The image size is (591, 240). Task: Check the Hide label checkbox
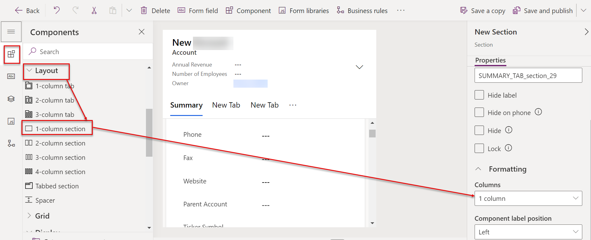(x=479, y=95)
